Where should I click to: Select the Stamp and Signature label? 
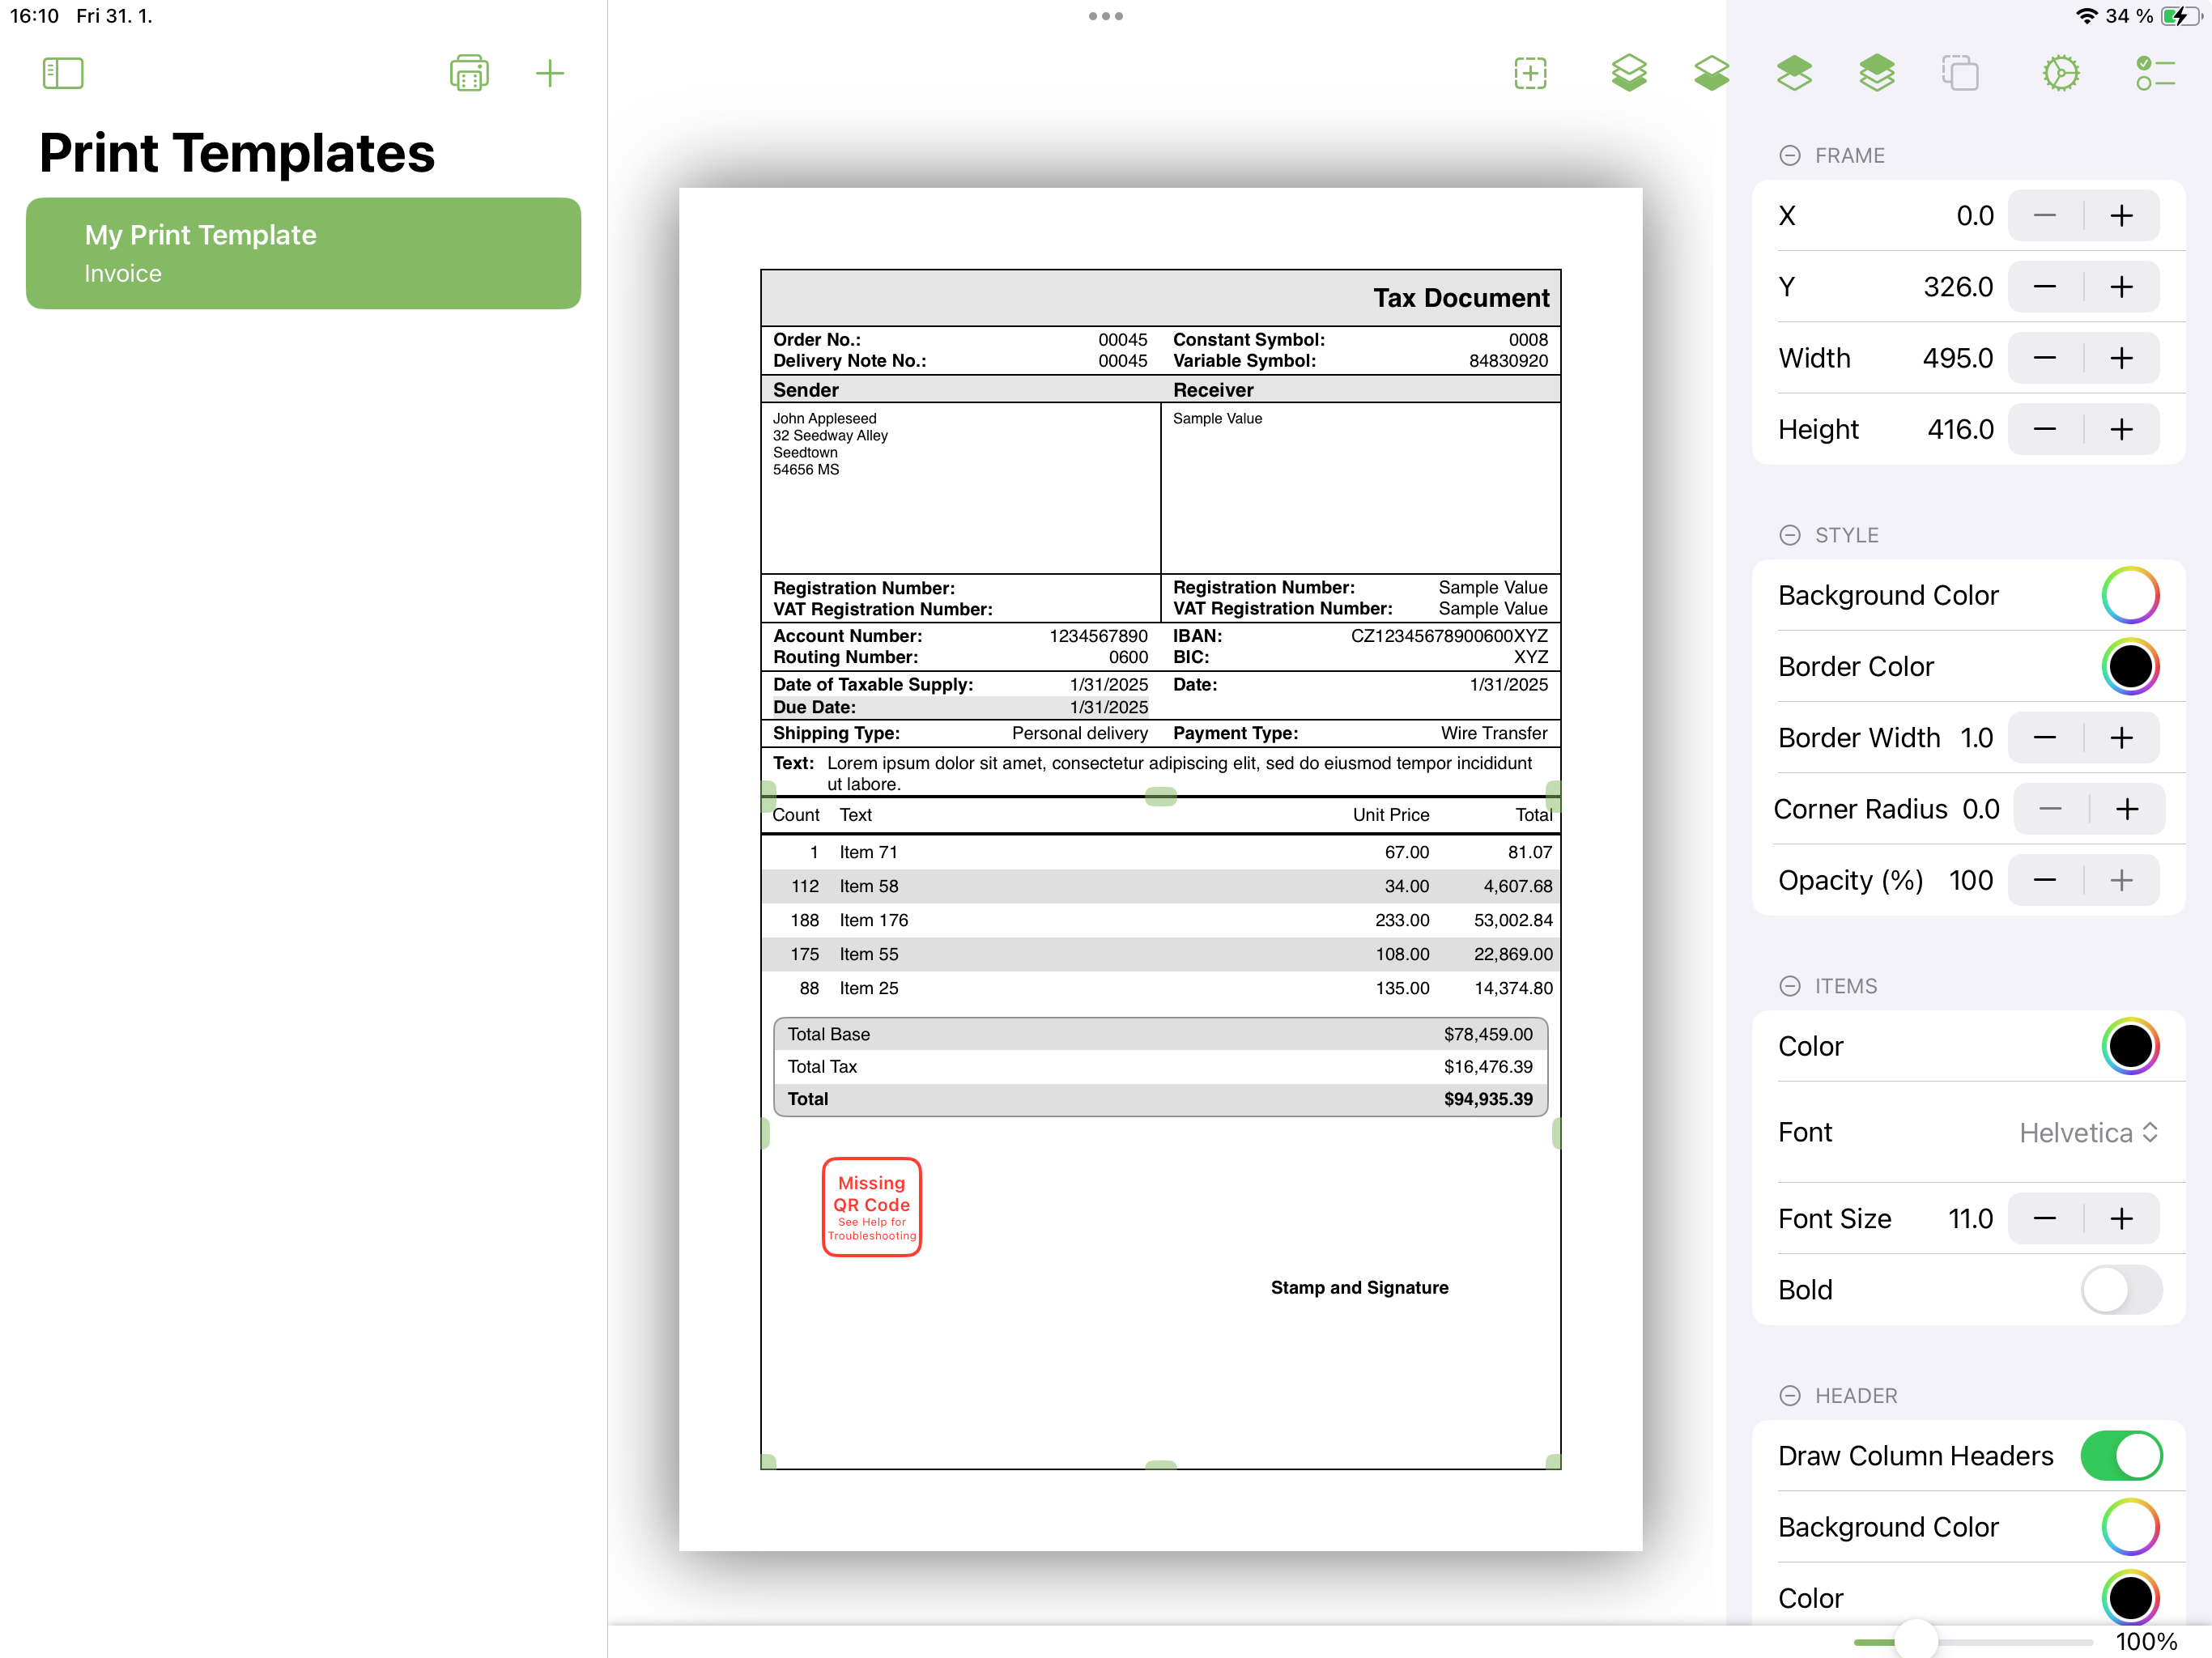pos(1359,1288)
